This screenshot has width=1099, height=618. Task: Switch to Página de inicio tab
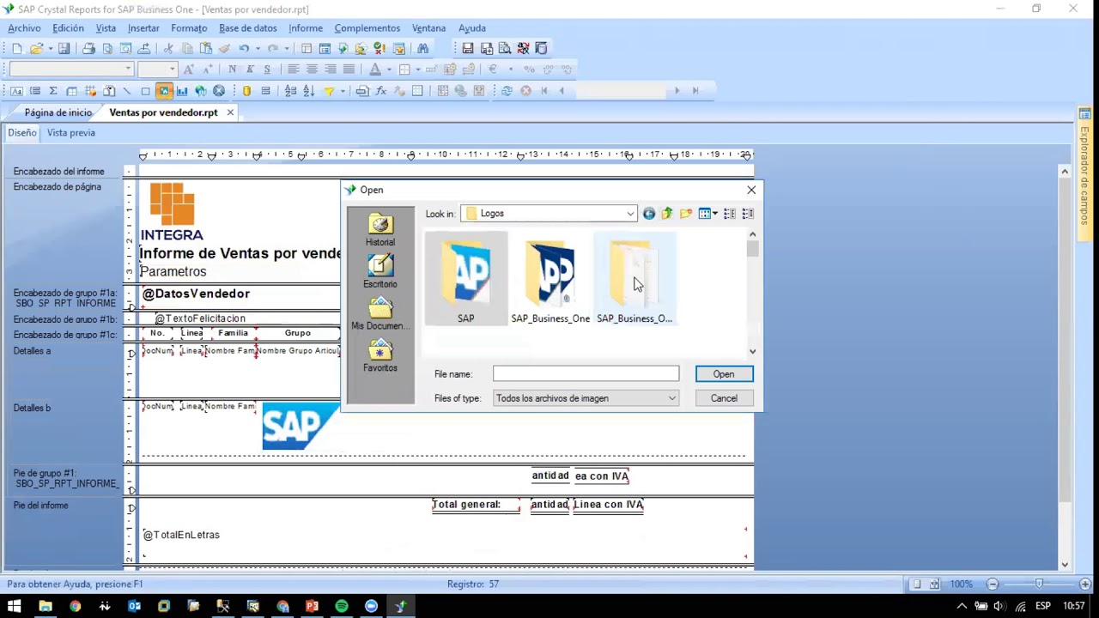[58, 112]
